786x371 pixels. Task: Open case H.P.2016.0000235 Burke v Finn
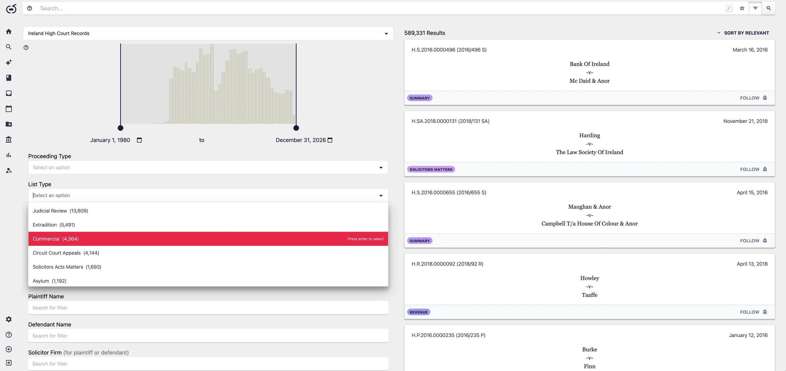[x=589, y=348]
